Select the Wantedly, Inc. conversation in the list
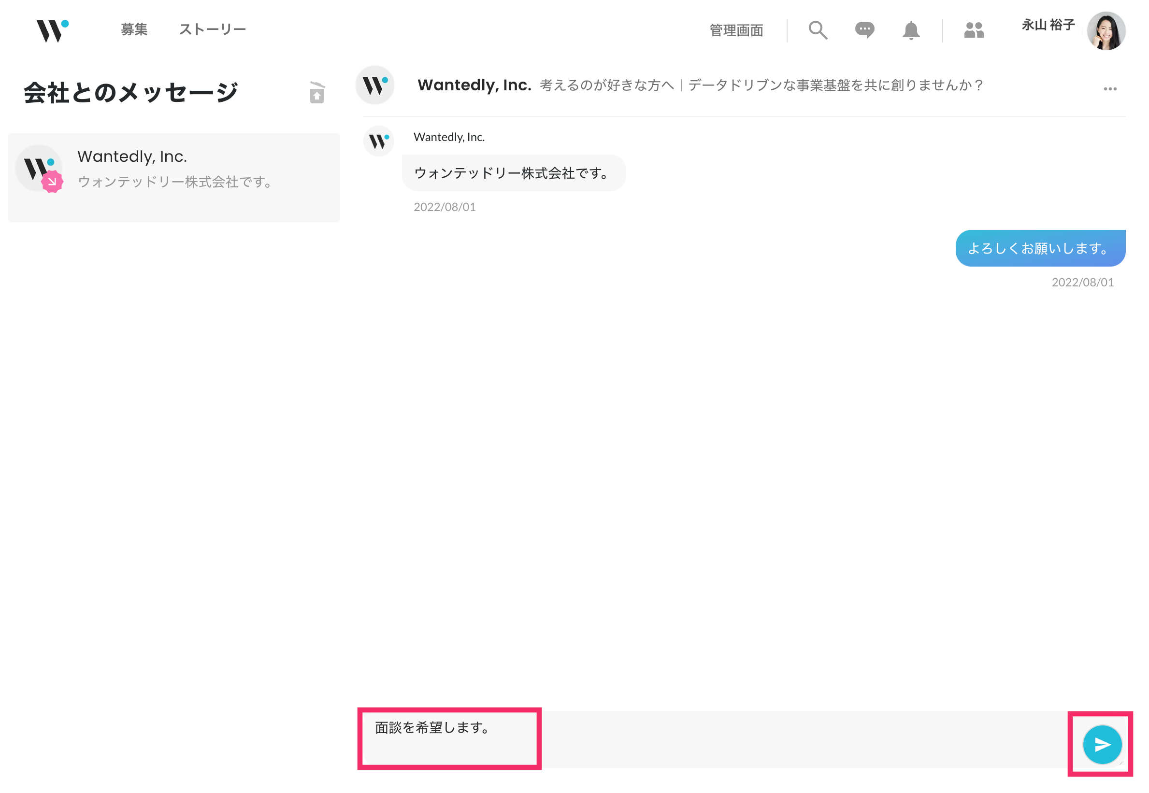1149x793 pixels. point(174,177)
